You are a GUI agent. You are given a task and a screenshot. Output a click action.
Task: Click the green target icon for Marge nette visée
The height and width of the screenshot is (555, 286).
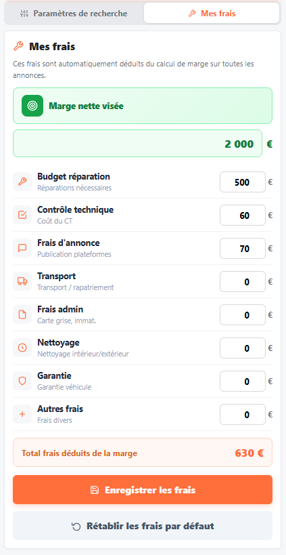(x=32, y=106)
